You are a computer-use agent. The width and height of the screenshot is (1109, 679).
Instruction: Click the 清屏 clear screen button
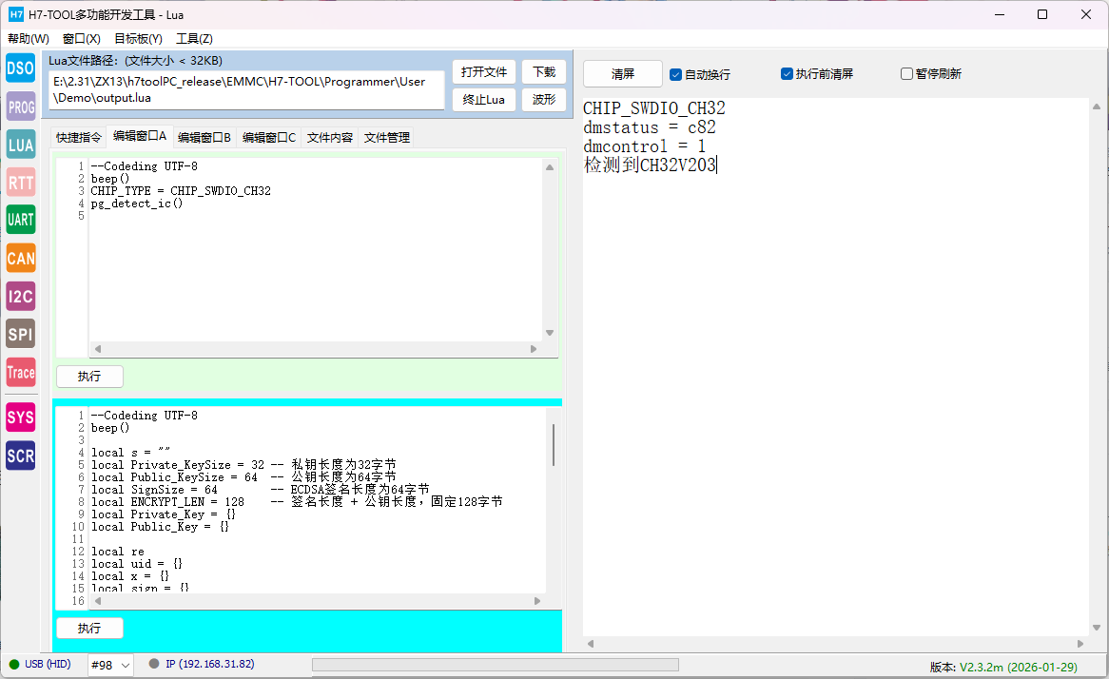coord(622,73)
